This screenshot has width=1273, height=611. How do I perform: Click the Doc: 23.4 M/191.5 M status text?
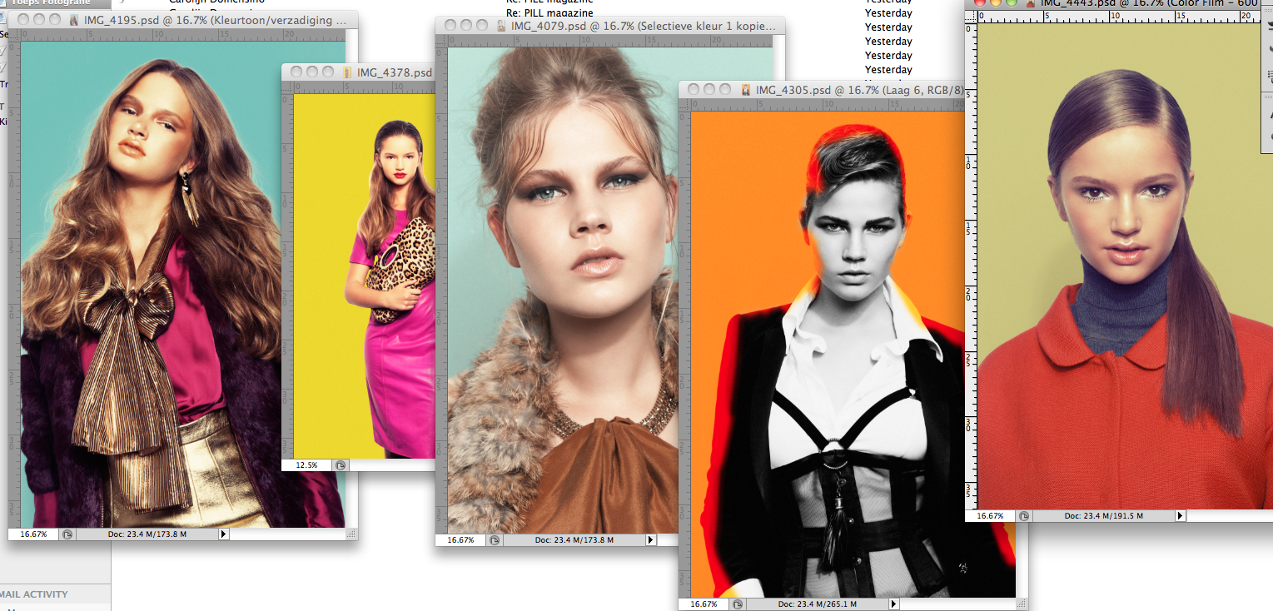(1104, 516)
